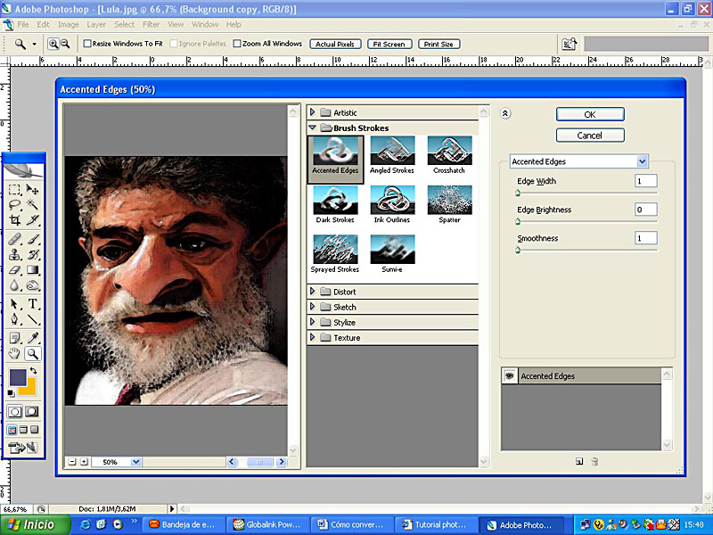Pick the Type tool
Viewport: 713px width, 535px height.
[x=33, y=304]
